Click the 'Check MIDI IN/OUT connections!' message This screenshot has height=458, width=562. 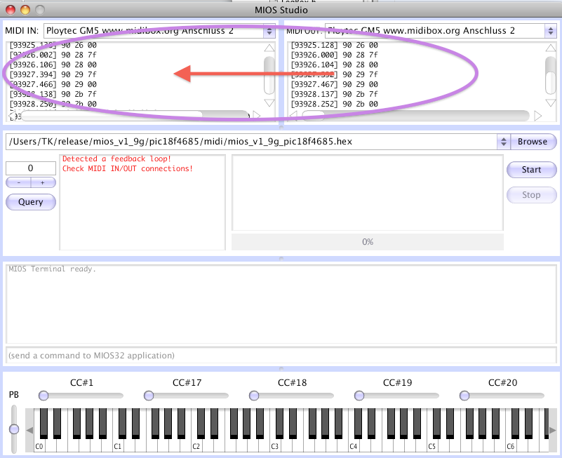[x=128, y=168]
